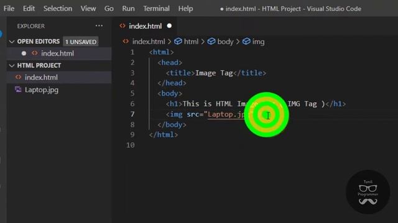This screenshot has width=398, height=223.
Task: Select index.html under Open Editors
Action: pyautogui.click(x=57, y=53)
